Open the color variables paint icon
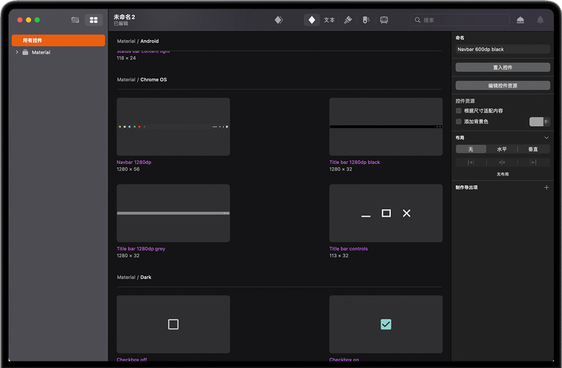Viewport: 562px width, 368px height. coord(366,20)
